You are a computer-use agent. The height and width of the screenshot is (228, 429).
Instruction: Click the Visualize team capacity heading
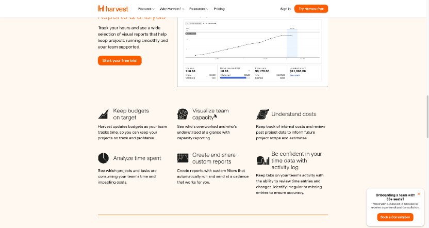(210, 114)
